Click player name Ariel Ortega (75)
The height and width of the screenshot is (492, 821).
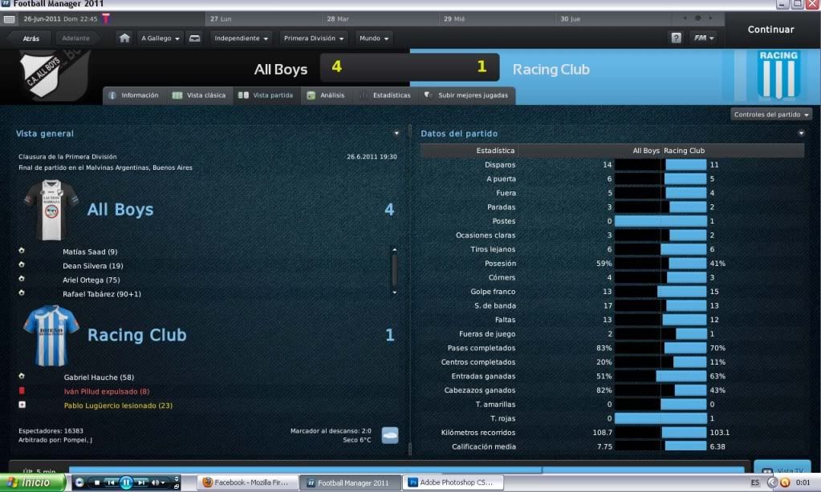(x=91, y=280)
